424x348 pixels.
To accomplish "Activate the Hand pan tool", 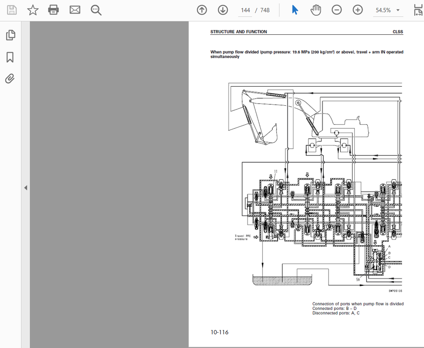I will click(x=315, y=10).
